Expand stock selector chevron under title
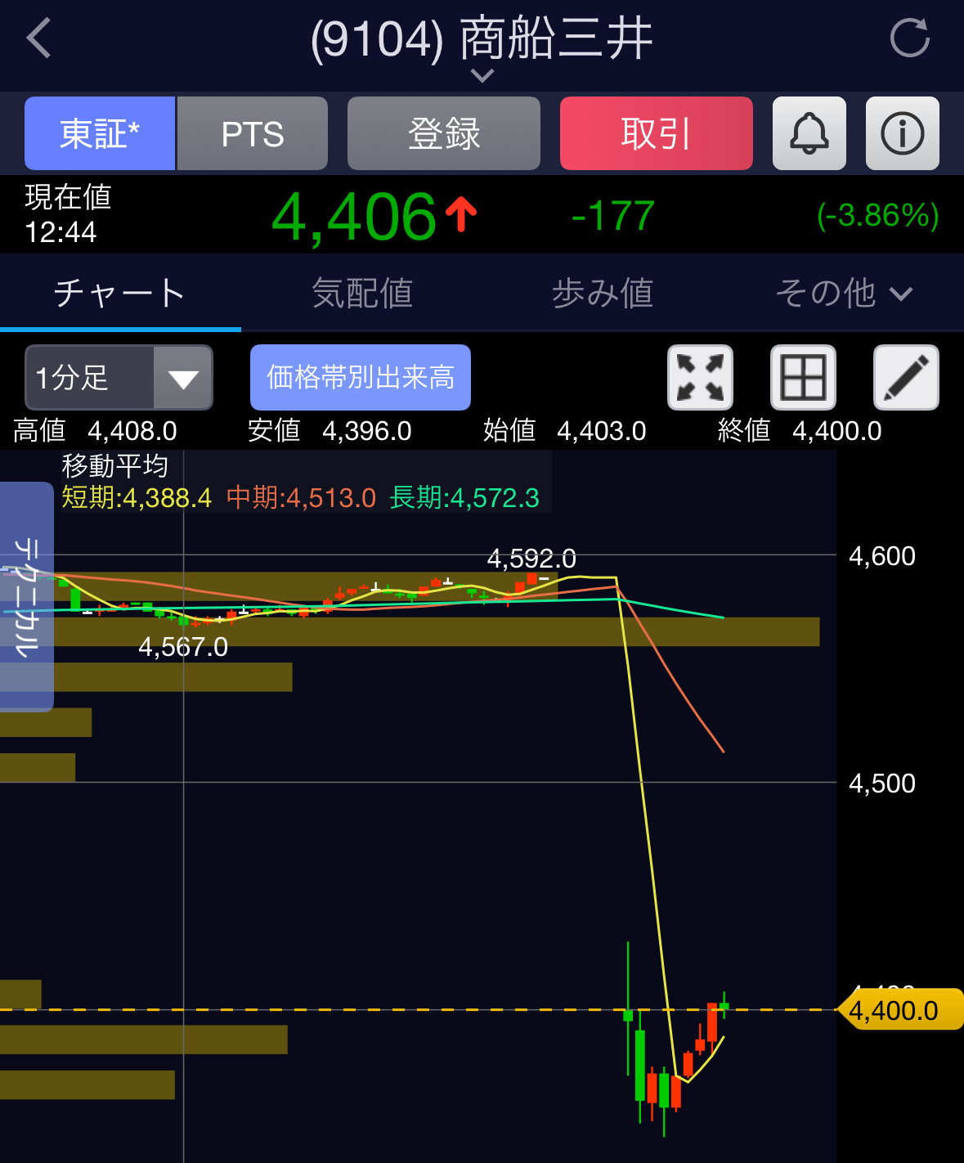 [x=482, y=75]
